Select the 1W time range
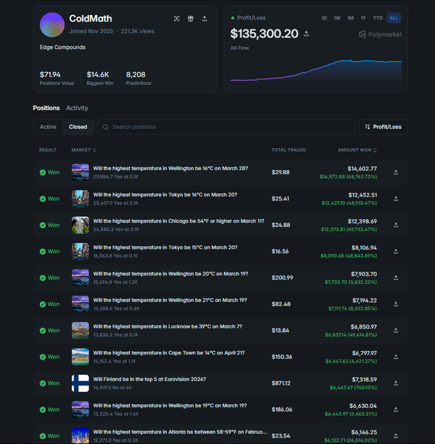The image size is (435, 444). coord(337,18)
